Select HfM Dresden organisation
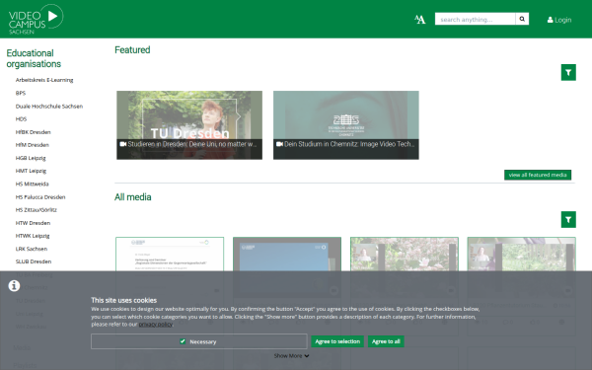The image size is (592, 370). 33,145
